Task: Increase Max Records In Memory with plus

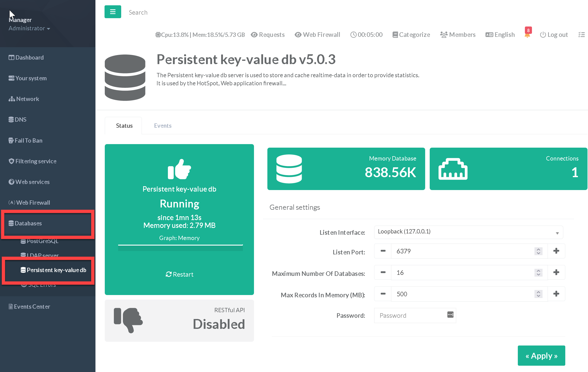Action: pyautogui.click(x=556, y=294)
